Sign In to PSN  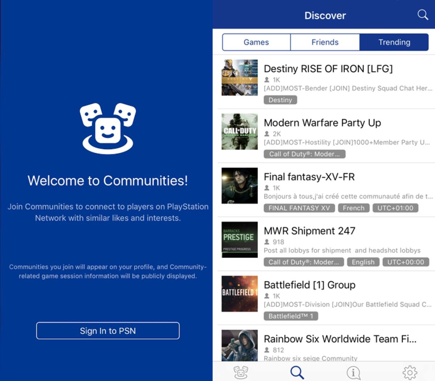(x=108, y=331)
